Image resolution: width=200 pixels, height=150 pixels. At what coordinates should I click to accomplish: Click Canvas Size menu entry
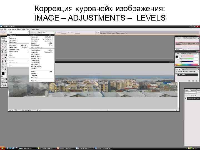click(x=18, y=47)
